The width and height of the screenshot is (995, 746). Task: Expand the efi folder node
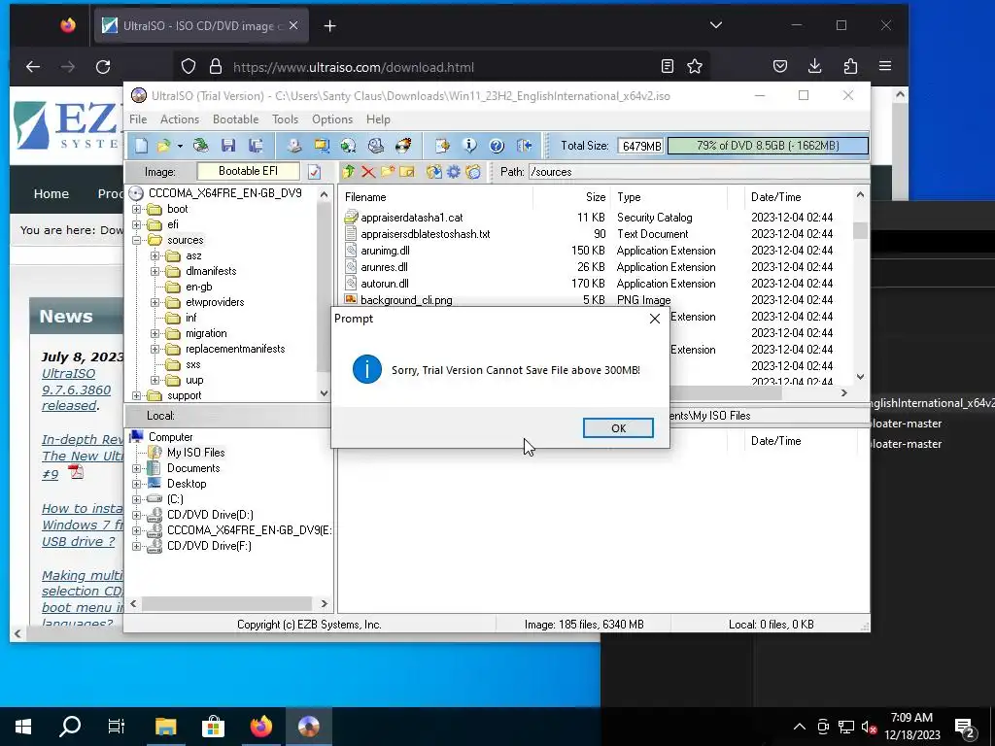pyautogui.click(x=136, y=224)
